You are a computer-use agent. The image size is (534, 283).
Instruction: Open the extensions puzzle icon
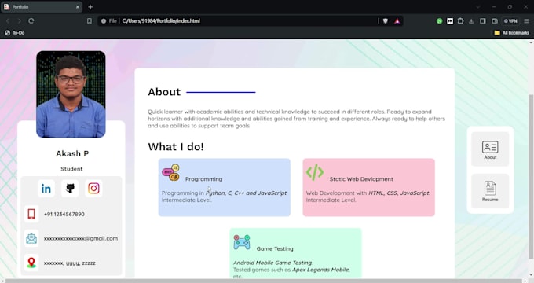pyautogui.click(x=460, y=20)
